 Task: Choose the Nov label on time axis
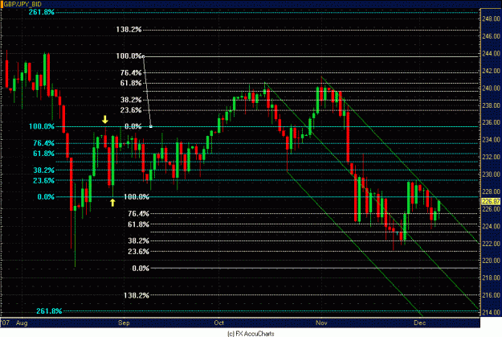click(x=321, y=323)
